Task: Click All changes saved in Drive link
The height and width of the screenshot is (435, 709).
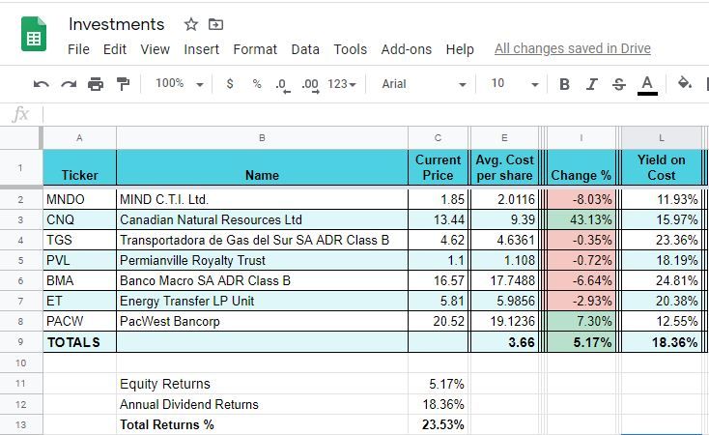Action: point(573,48)
